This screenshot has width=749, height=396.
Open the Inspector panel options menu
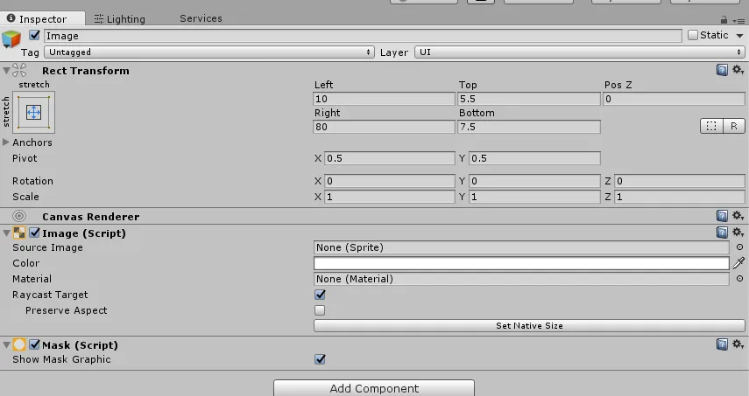[738, 20]
